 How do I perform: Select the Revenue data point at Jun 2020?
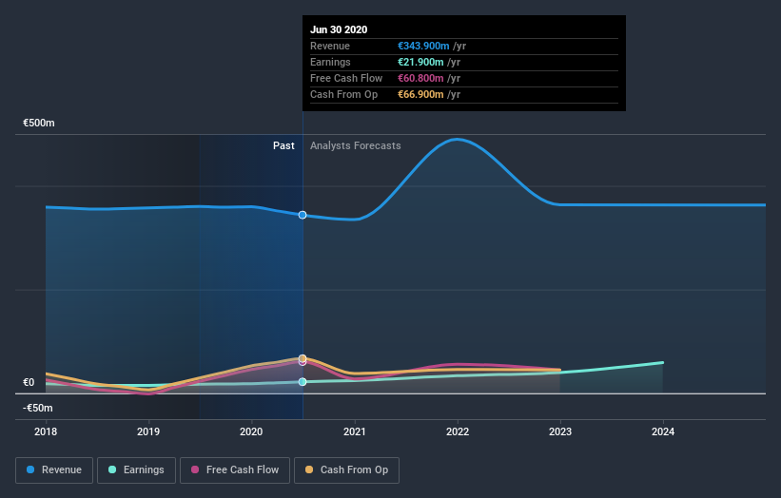click(303, 215)
